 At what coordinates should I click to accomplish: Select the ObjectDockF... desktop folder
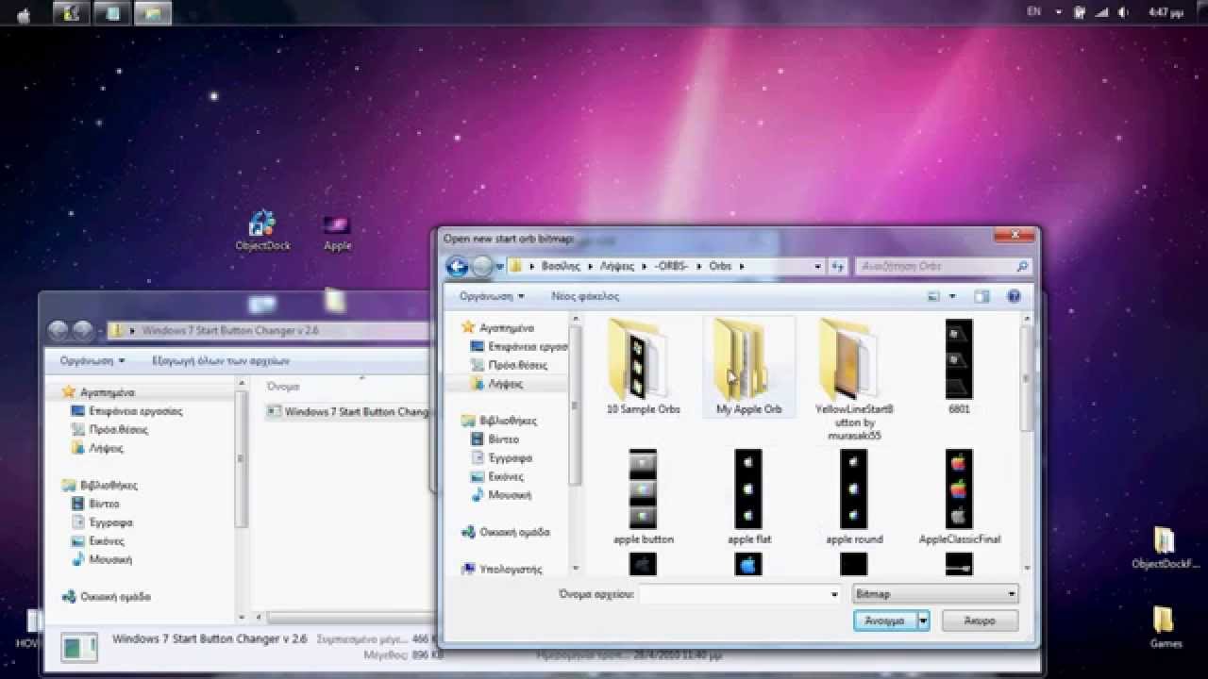1166,549
